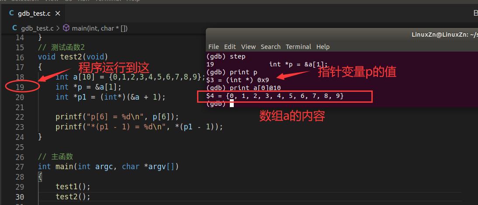Expand the main(int, char * []) breadcrumb symbol list
478x205 pixels.
tap(100, 28)
